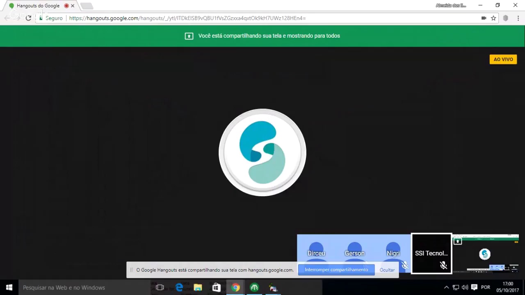Show hidden system tray icons
Viewport: 525px width, 295px height.
[447, 288]
